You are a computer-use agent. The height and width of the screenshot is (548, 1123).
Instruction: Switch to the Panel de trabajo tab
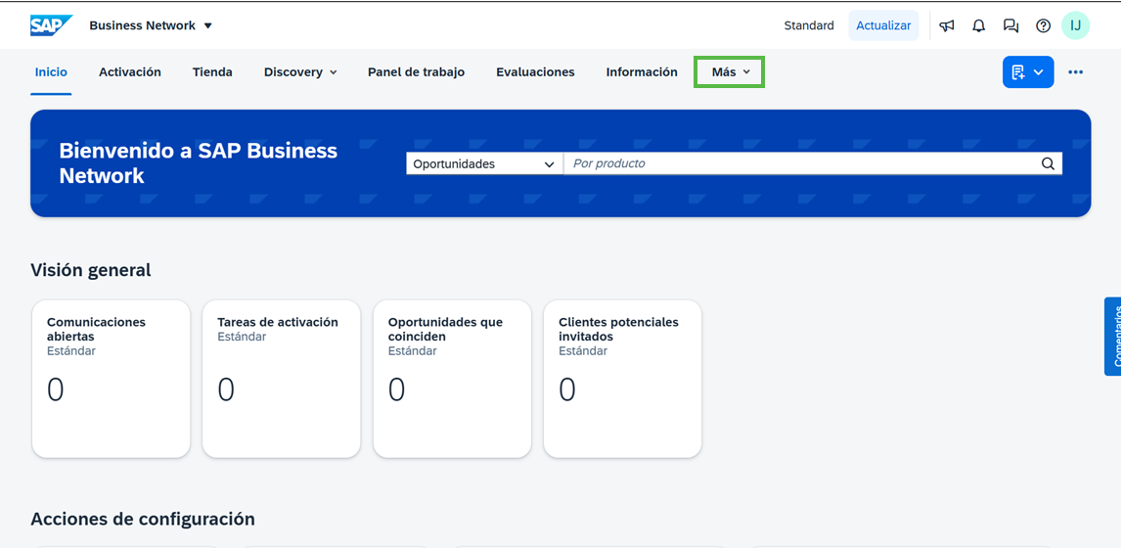tap(416, 72)
